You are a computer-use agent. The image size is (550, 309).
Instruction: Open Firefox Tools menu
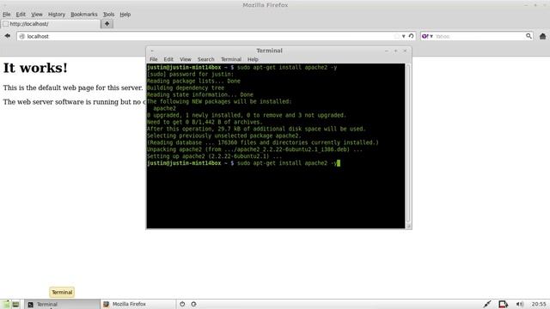pos(109,15)
